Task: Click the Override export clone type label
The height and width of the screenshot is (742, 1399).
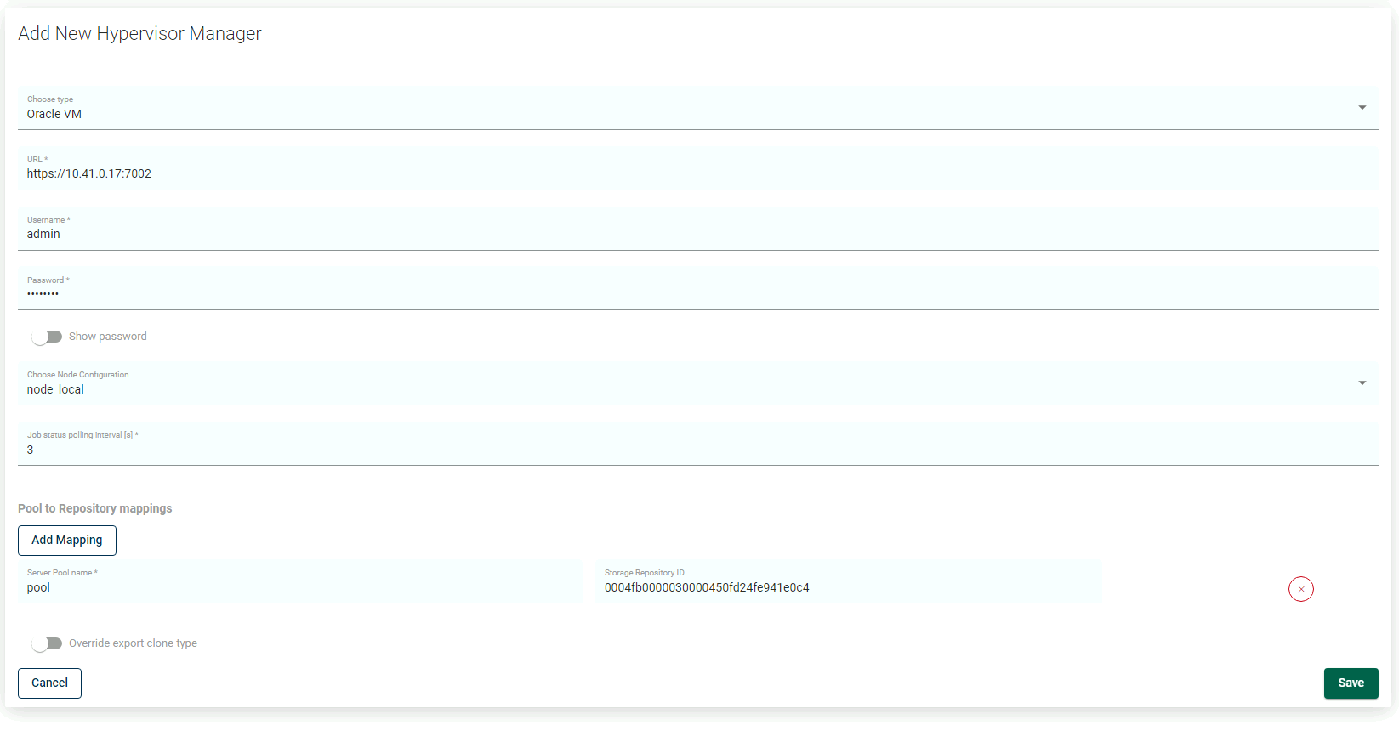Action: click(x=133, y=643)
